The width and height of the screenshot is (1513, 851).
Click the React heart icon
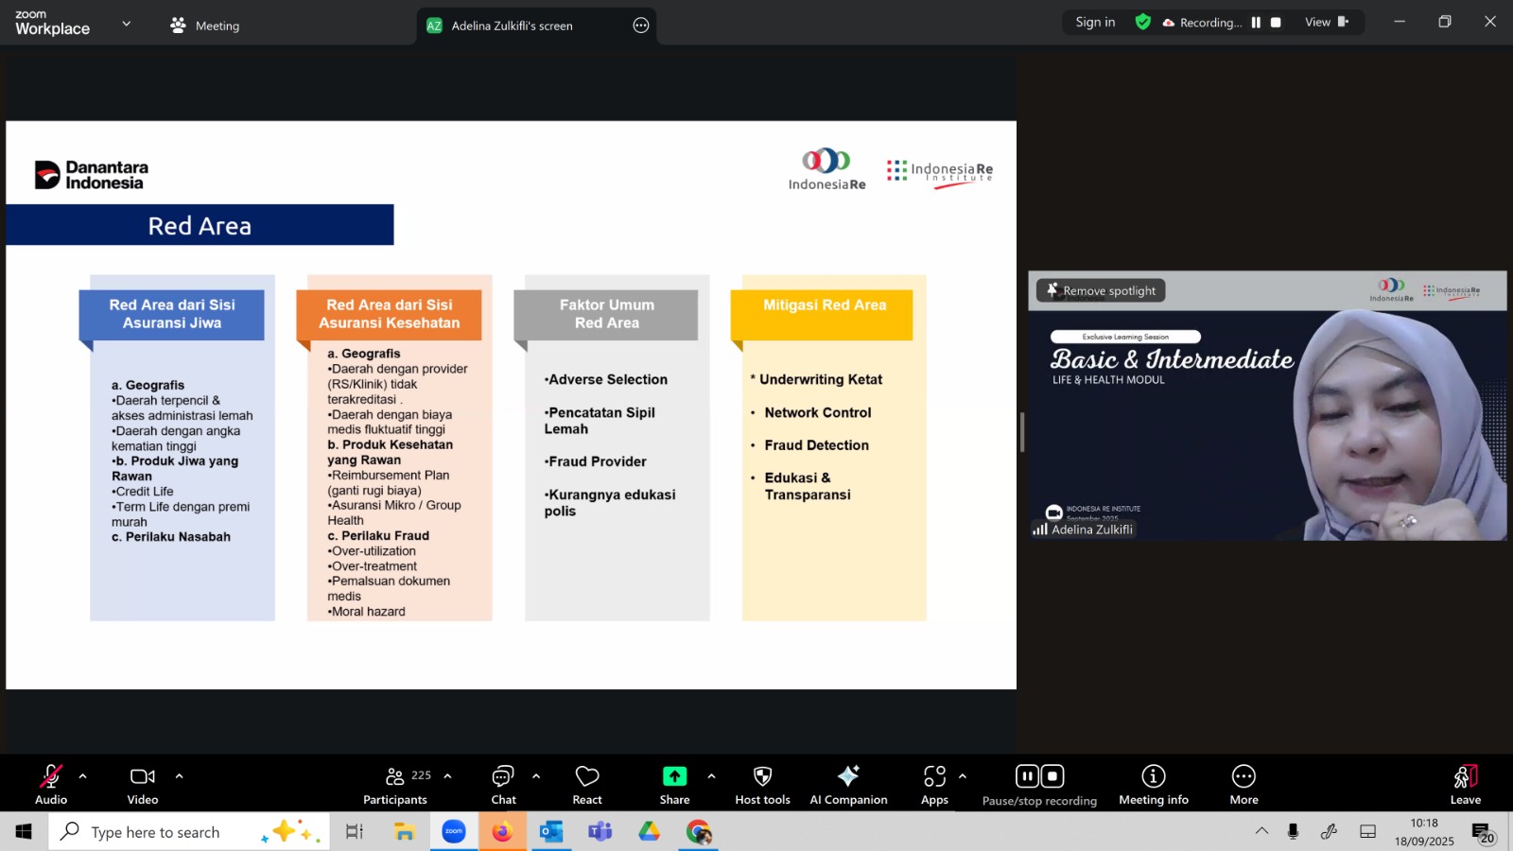[587, 777]
